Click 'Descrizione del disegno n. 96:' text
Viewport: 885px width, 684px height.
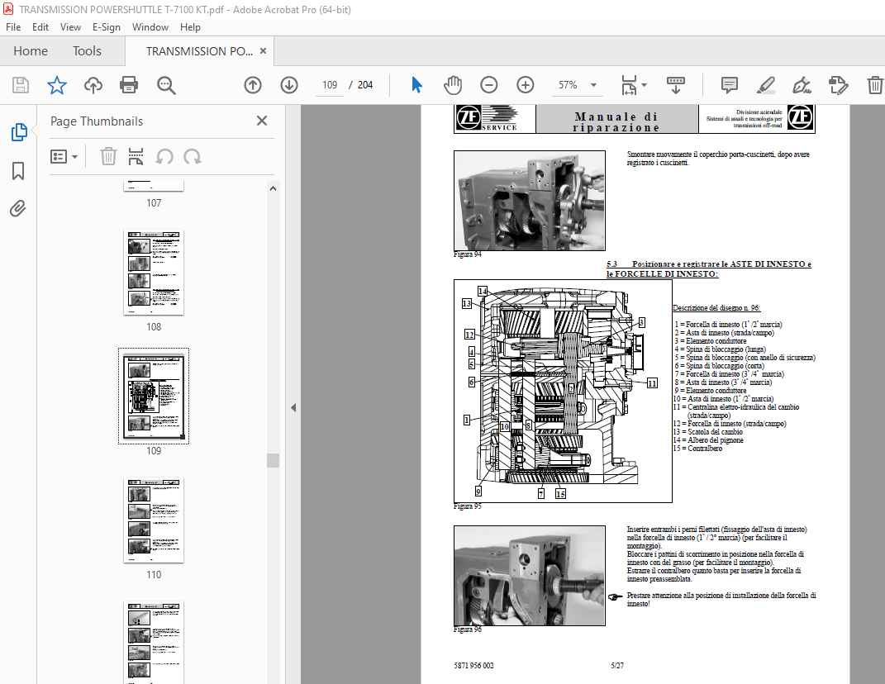click(716, 308)
